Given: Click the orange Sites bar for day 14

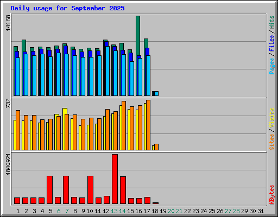Looking at the screenshot, I should (x=124, y=125).
